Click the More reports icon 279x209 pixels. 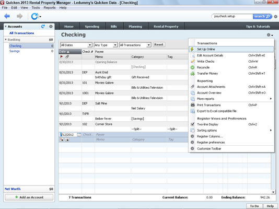192,99
